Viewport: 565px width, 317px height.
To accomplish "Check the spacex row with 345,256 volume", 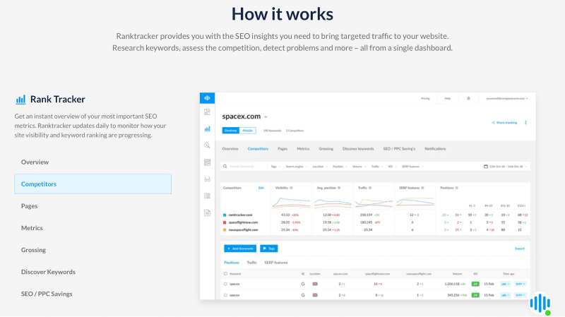I will point(225,295).
